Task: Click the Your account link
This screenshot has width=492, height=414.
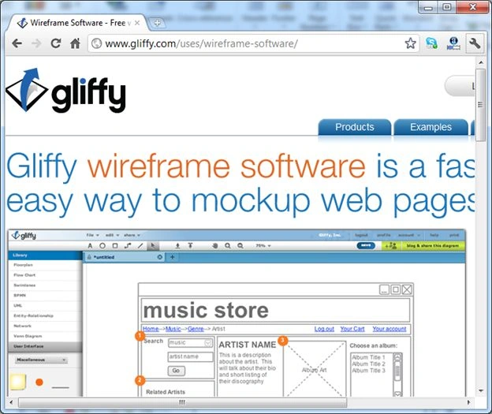Action: click(x=389, y=329)
